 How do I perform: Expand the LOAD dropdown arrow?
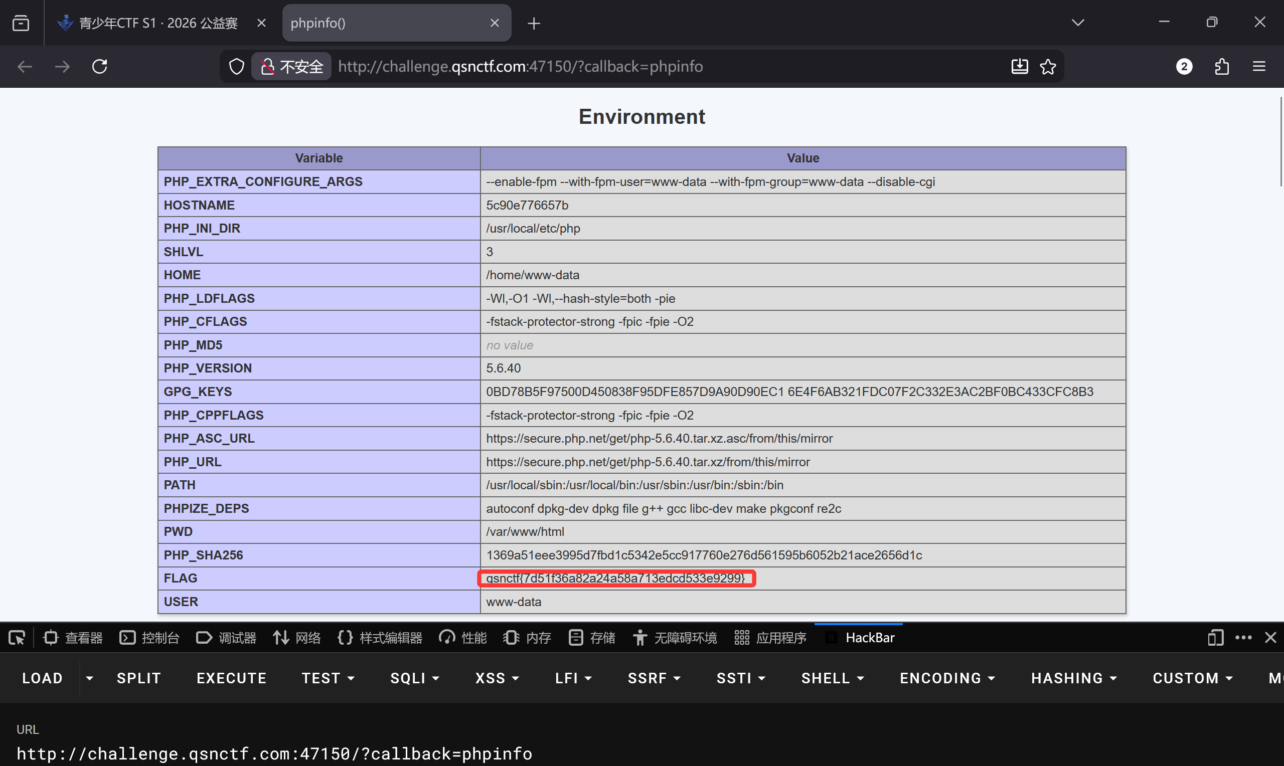[89, 678]
